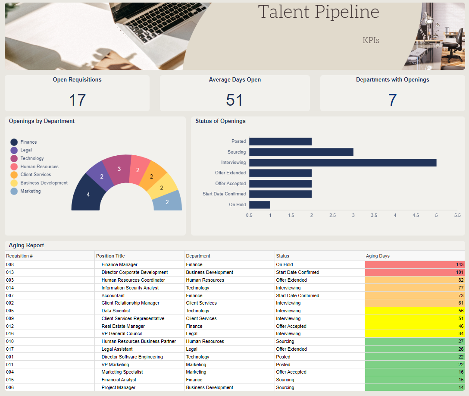Select VP General Council position
The image size is (469, 396).
tap(122, 334)
